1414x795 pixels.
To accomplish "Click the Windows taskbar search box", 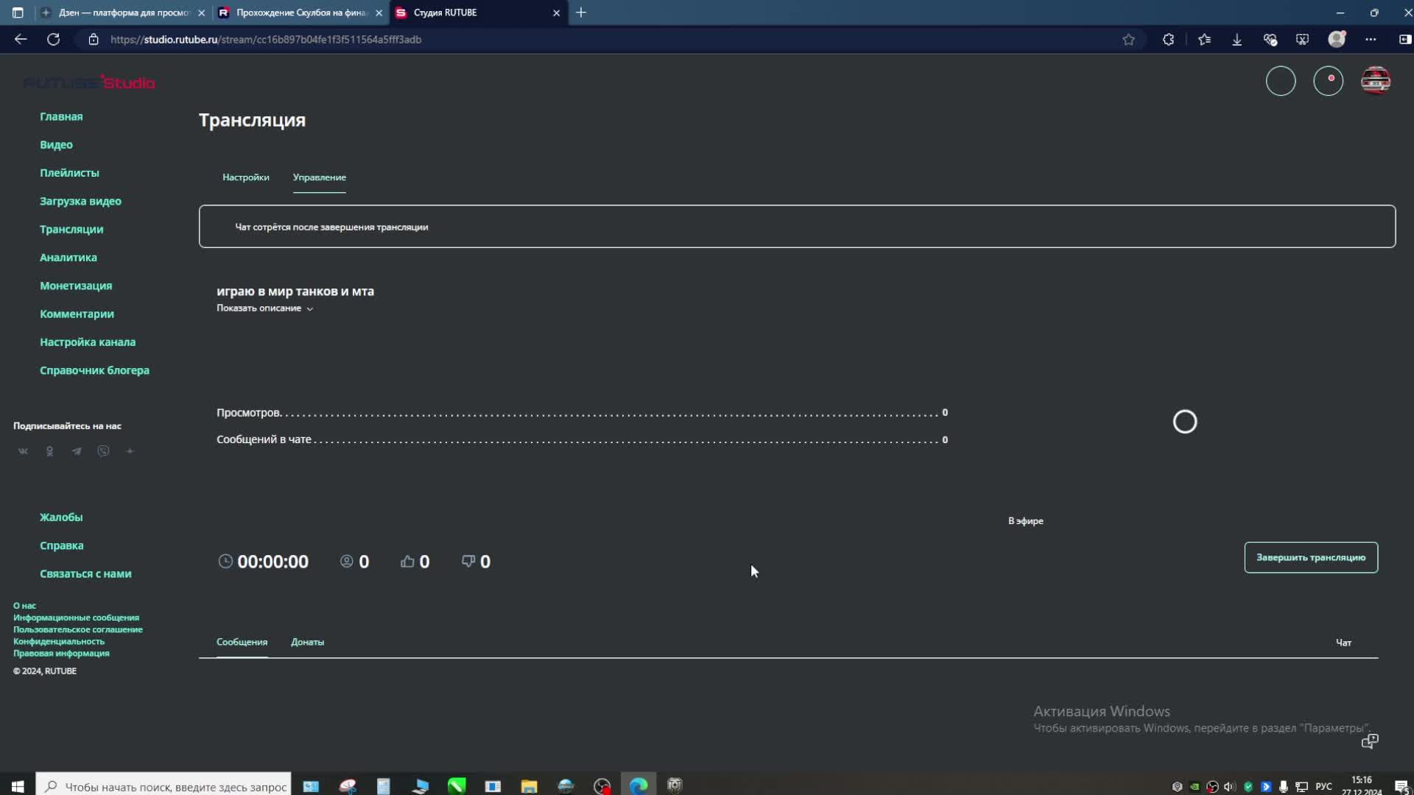I will (175, 787).
